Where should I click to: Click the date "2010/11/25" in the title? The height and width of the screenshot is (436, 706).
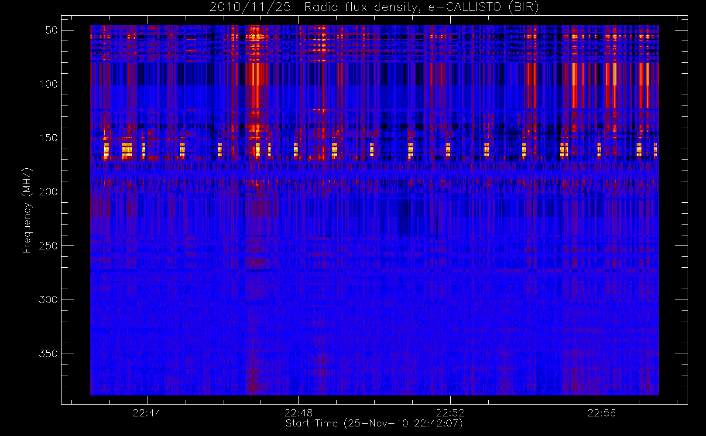(250, 7)
